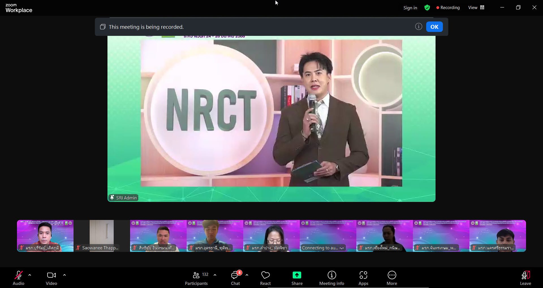Click the recording banner stack icon
This screenshot has height=288, width=543.
103,27
